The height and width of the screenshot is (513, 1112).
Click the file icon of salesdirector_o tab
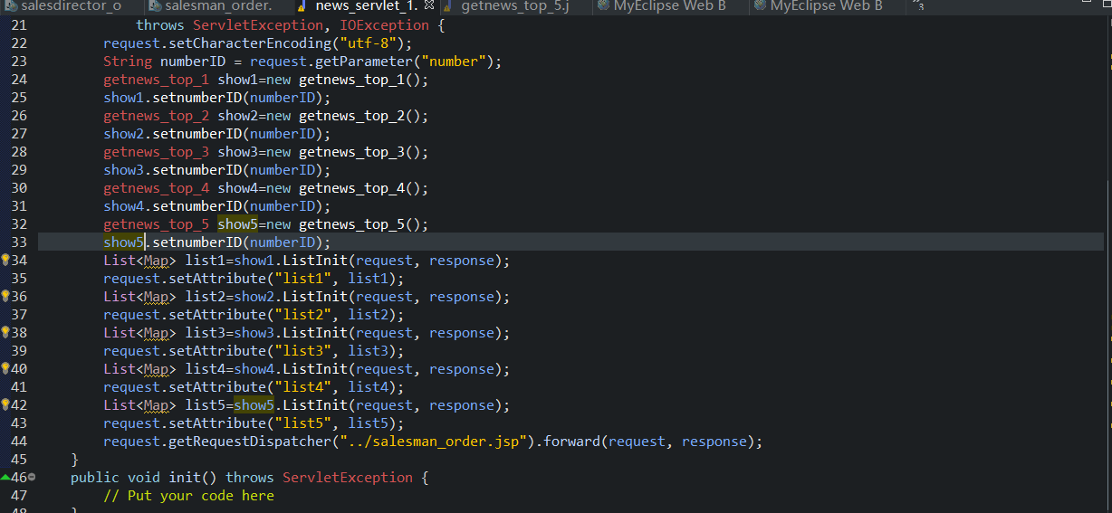(11, 6)
